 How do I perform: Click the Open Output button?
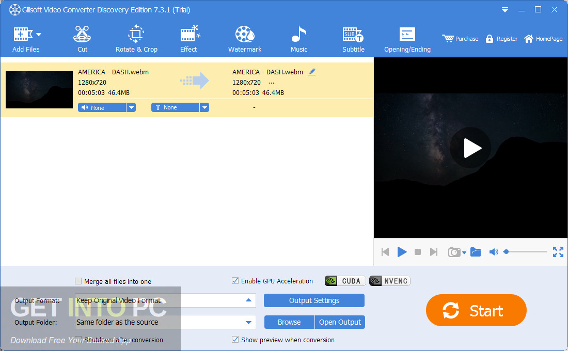(340, 322)
